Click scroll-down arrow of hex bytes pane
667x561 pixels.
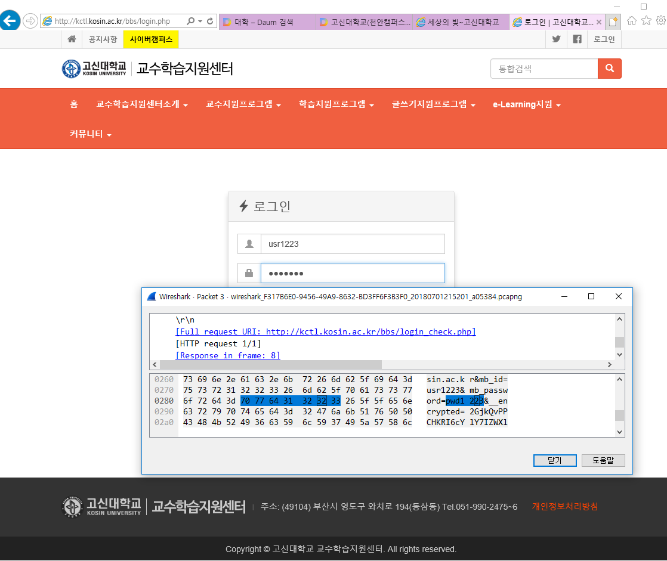pyautogui.click(x=619, y=432)
